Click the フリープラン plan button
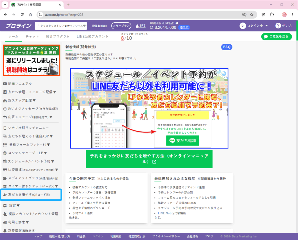The height and width of the screenshot is (240, 298). (x=121, y=26)
